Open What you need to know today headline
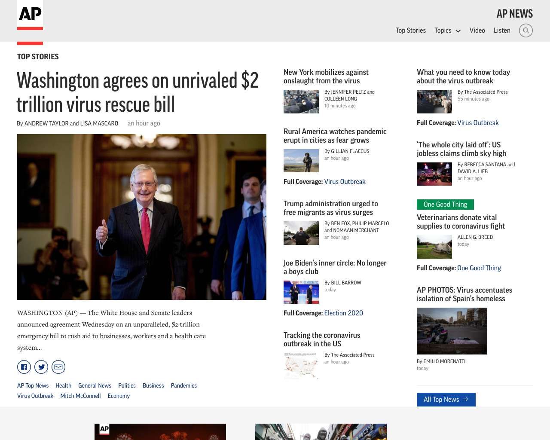Viewport: 550px width, 440px height. click(463, 76)
